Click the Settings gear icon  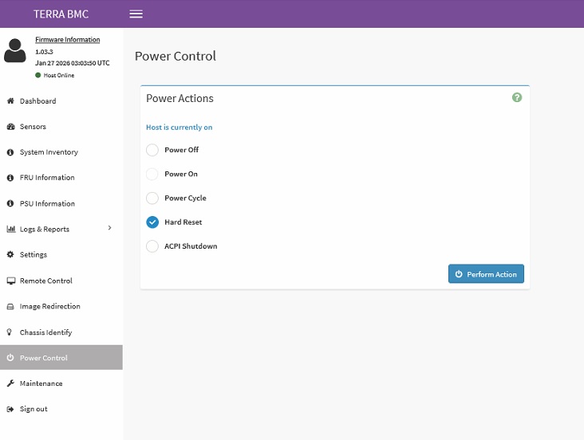(10, 254)
